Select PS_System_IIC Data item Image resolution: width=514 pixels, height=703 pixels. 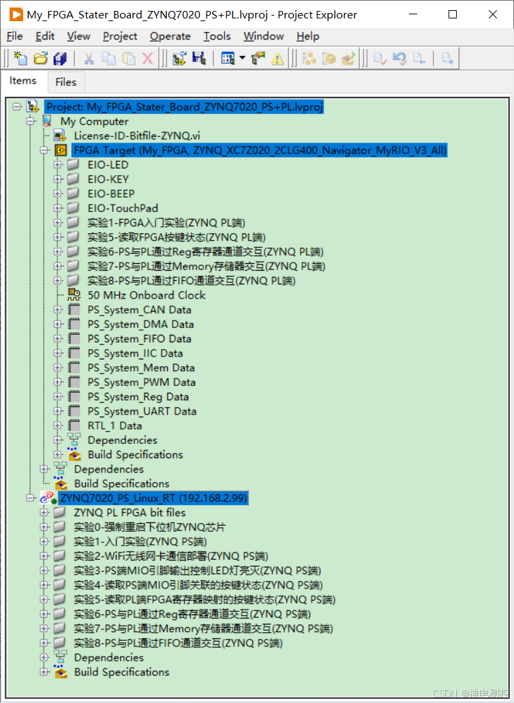[x=135, y=353]
